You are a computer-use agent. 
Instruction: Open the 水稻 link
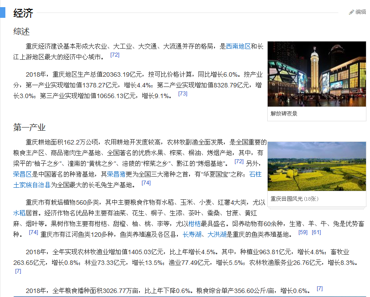click(x=19, y=213)
